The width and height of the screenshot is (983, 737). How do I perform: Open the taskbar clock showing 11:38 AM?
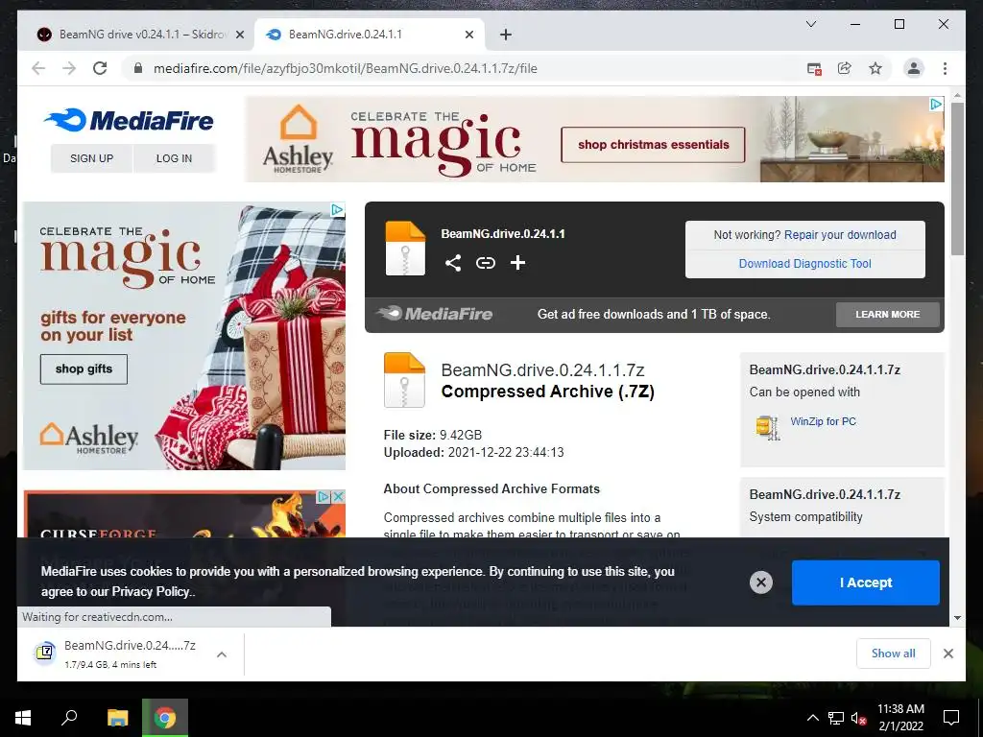click(900, 718)
